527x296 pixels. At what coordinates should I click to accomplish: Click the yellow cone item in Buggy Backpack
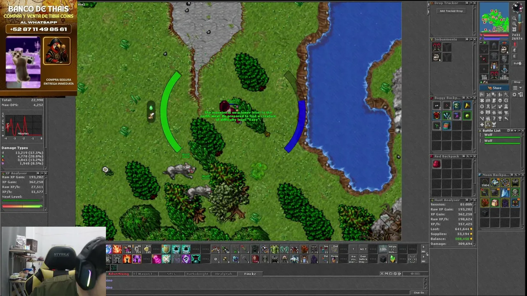467,106
